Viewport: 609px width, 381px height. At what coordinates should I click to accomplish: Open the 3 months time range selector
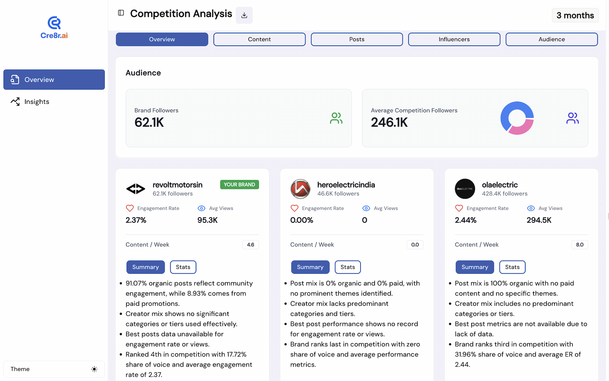[575, 15]
